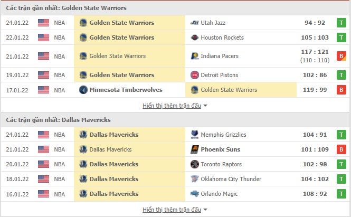Image resolution: width=351 pixels, height=217 pixels.
Task: Click the Houston Rockets team logo
Action: click(194, 37)
